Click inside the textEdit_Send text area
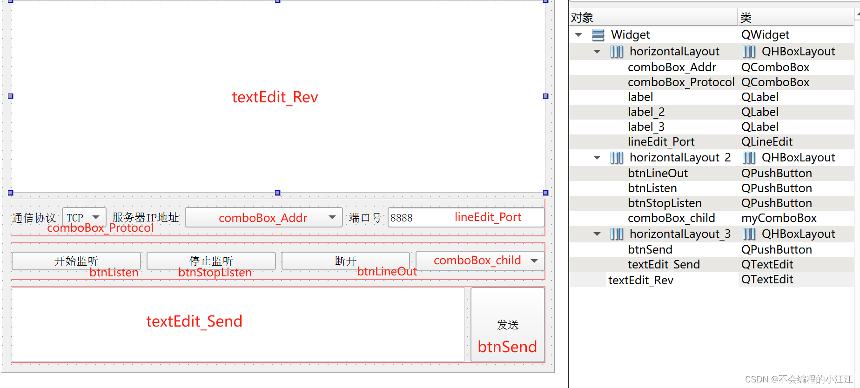 tap(238, 324)
